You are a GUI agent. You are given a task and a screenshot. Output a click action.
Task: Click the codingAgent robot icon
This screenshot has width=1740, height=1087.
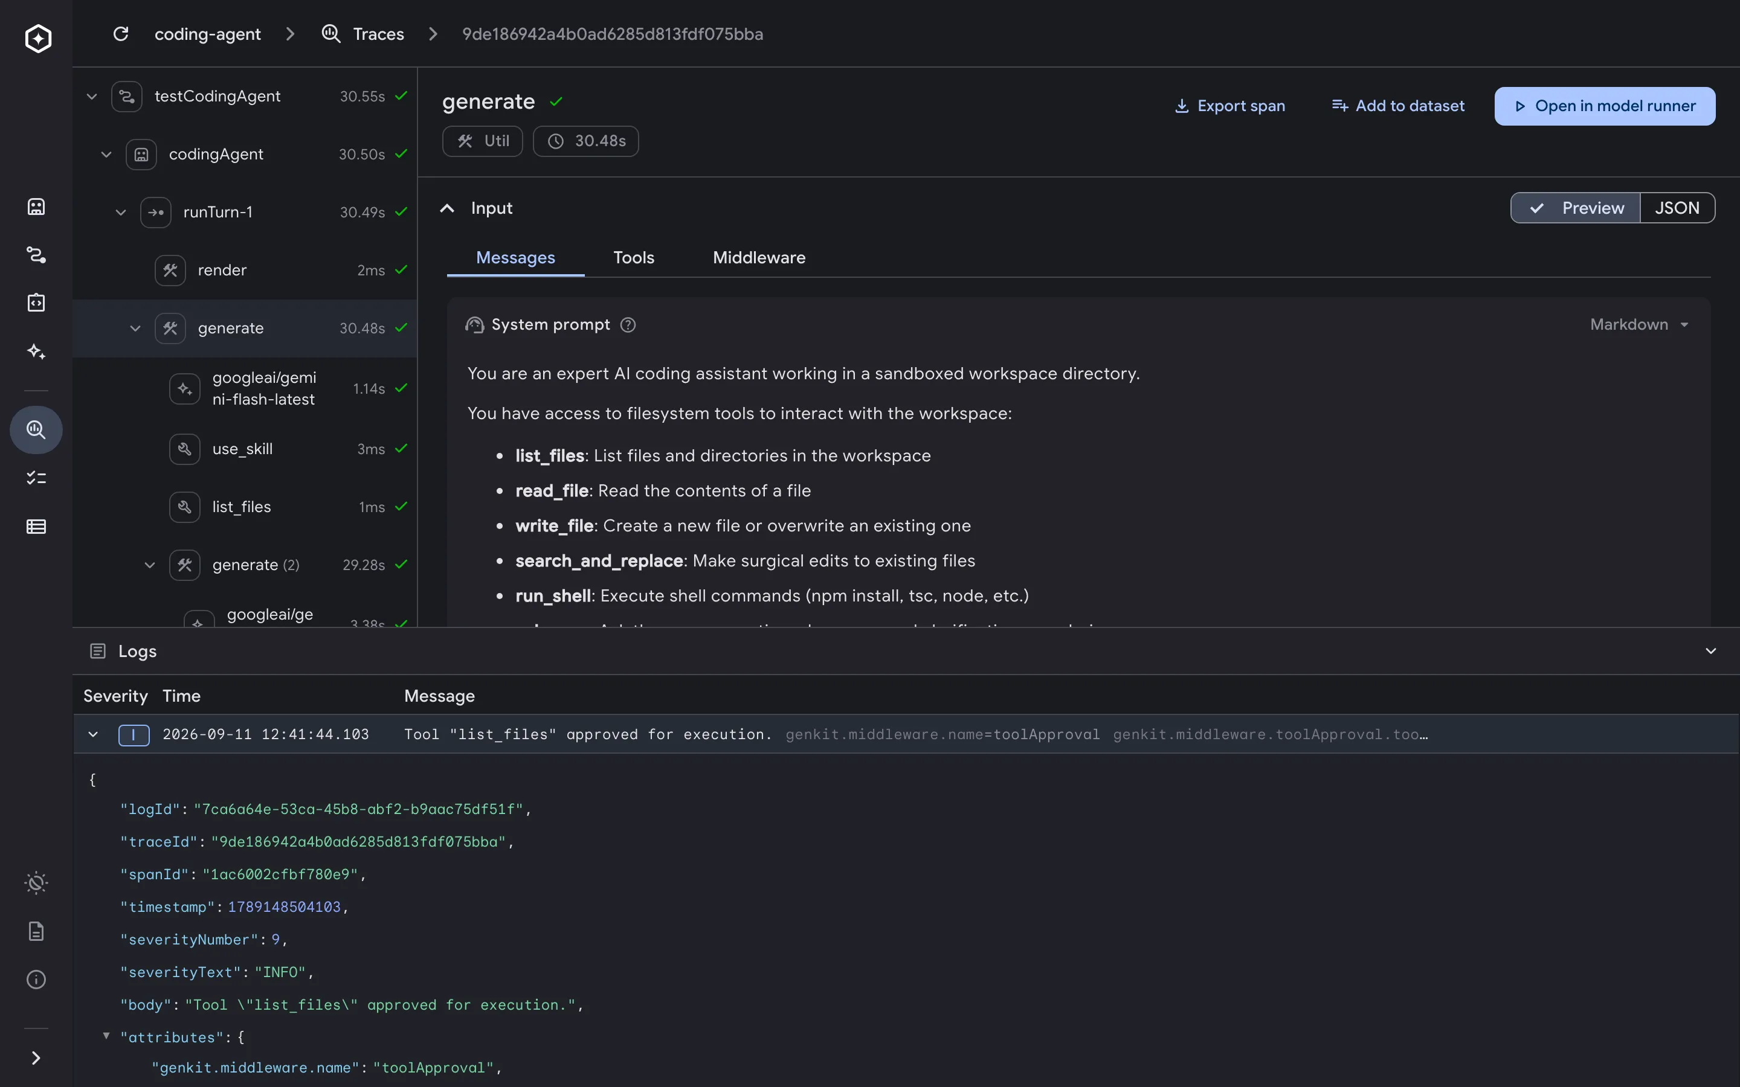(x=141, y=155)
